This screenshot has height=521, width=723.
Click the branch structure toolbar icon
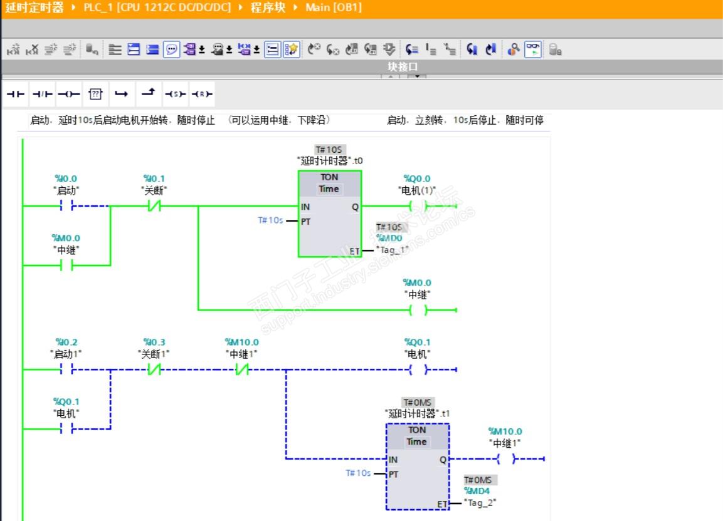(x=450, y=49)
